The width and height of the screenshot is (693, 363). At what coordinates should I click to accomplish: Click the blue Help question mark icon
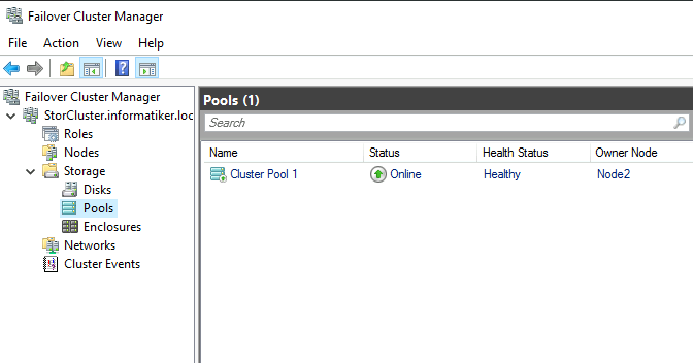coord(122,68)
